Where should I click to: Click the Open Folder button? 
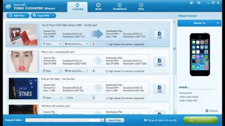115,120
